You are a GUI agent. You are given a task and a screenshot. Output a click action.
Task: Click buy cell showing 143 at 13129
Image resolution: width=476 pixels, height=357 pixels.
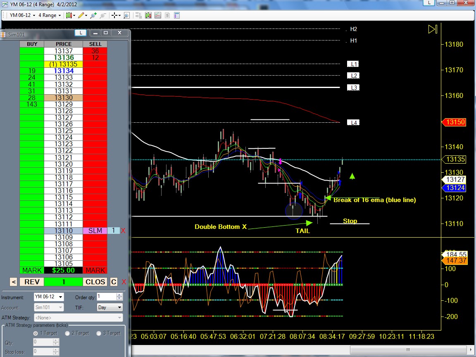[32, 104]
